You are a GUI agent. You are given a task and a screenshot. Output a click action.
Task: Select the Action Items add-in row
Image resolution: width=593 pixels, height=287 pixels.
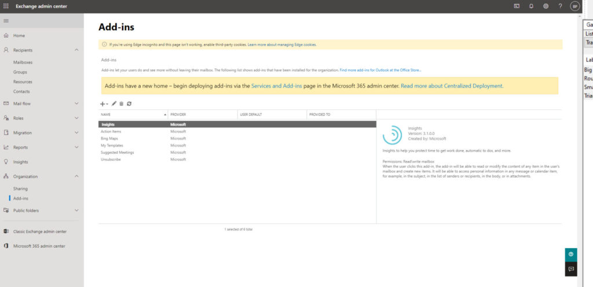coord(237,131)
